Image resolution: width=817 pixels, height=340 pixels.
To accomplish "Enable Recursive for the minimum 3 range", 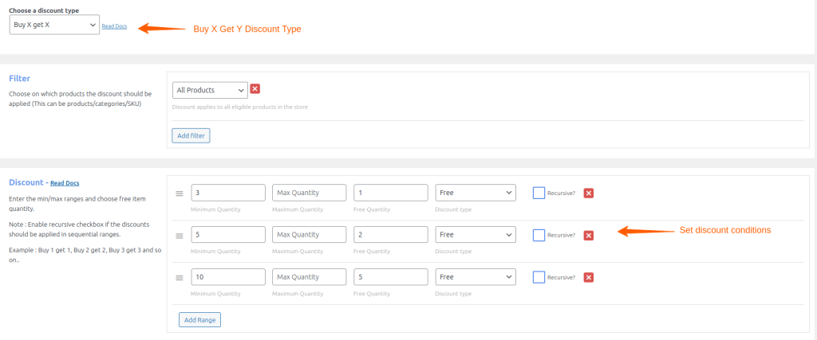I will coord(539,193).
